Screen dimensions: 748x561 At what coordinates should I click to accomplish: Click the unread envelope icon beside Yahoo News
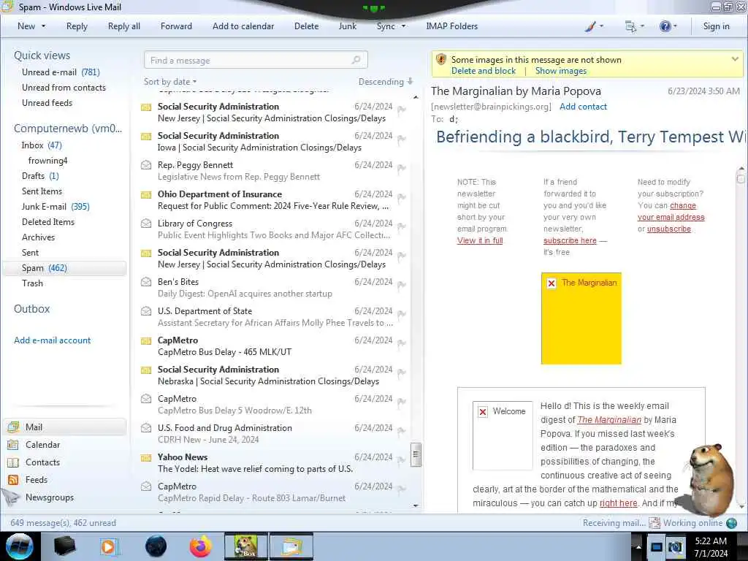pyautogui.click(x=146, y=457)
